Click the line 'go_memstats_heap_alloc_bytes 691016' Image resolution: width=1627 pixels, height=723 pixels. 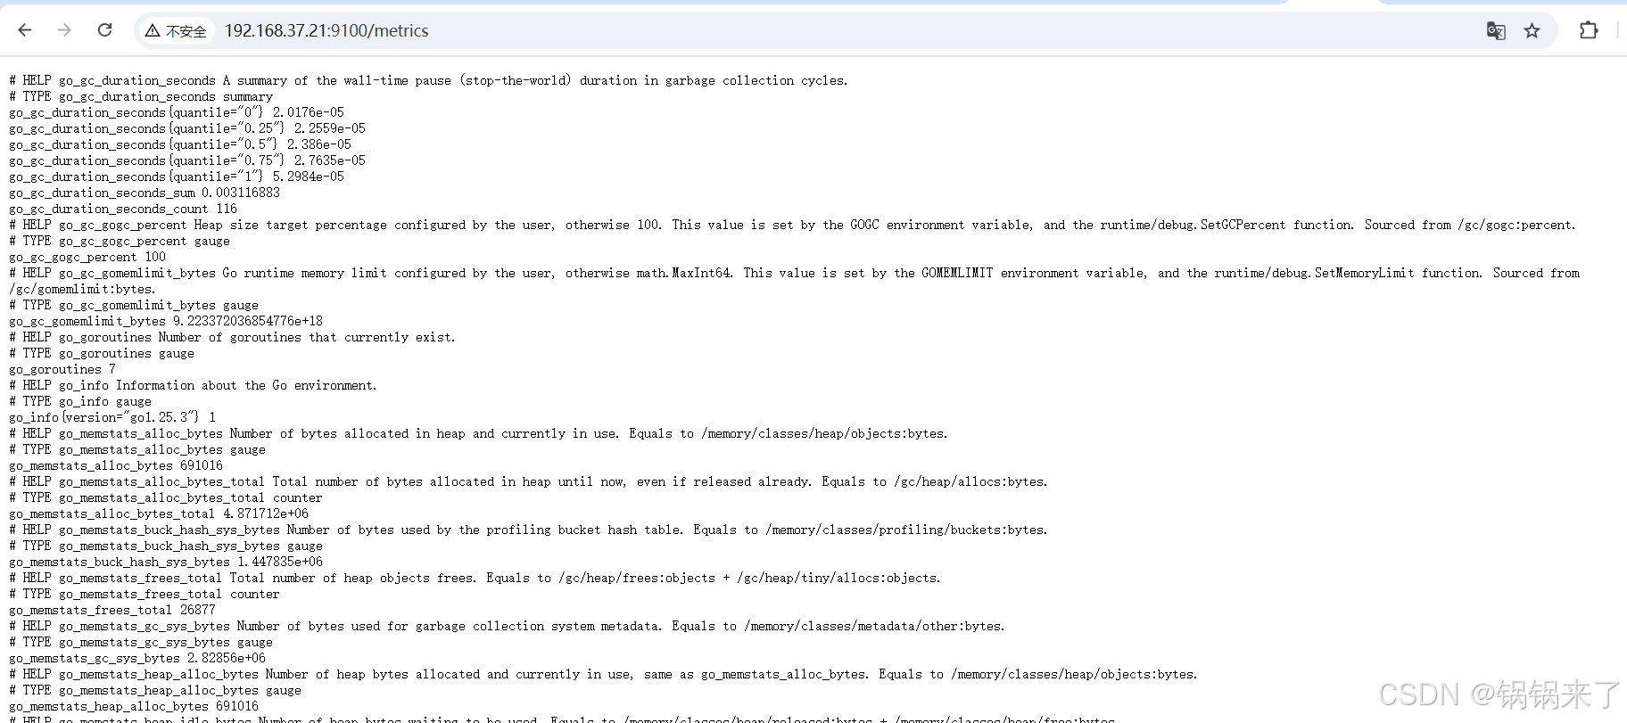pos(134,706)
